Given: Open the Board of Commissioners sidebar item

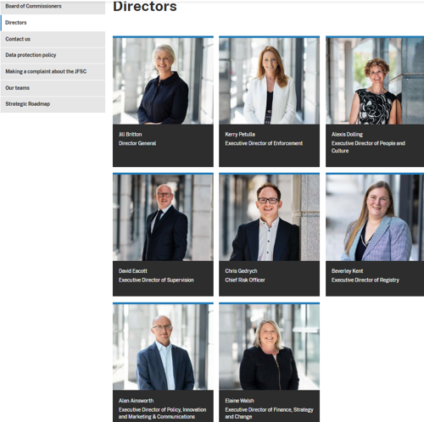Looking at the screenshot, I should pyautogui.click(x=53, y=7).
